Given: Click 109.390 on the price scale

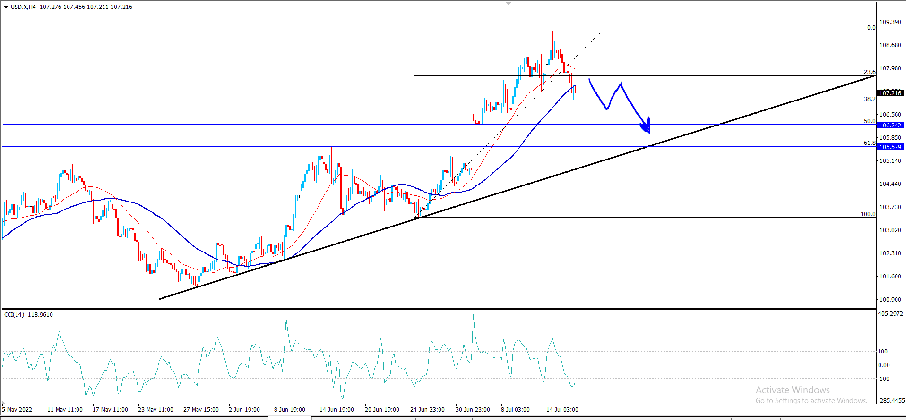Looking at the screenshot, I should pos(890,22).
